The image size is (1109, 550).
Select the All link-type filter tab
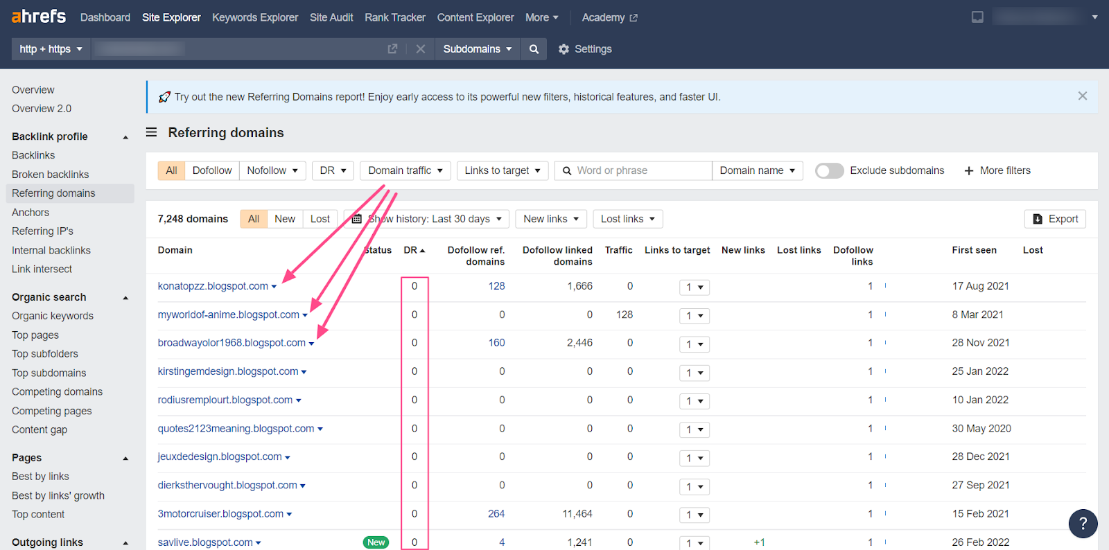pos(171,170)
